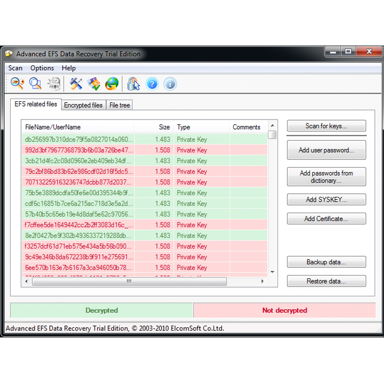This screenshot has height=384, width=384.
Task: Click the Add user password... button
Action: 326,150
